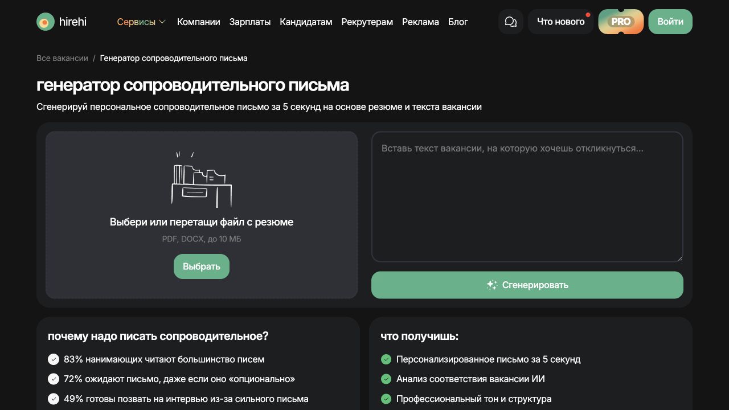
Task: Click the Что нового button
Action: (561, 22)
